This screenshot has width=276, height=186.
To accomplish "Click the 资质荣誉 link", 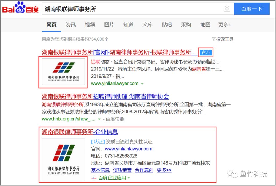I will pyautogui.click(x=122, y=170).
